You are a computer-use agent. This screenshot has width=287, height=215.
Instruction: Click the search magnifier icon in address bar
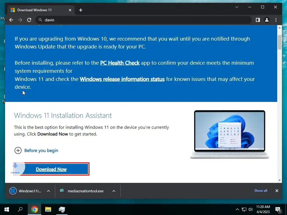[x=40, y=20]
